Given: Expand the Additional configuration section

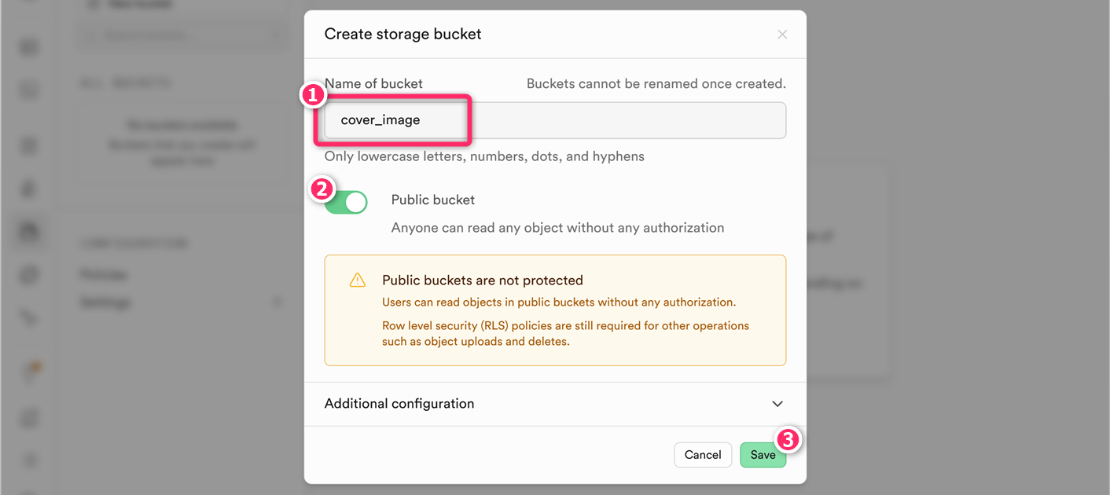Looking at the screenshot, I should point(777,404).
